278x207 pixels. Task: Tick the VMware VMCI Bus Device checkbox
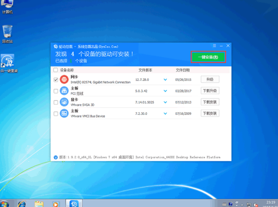56,114
